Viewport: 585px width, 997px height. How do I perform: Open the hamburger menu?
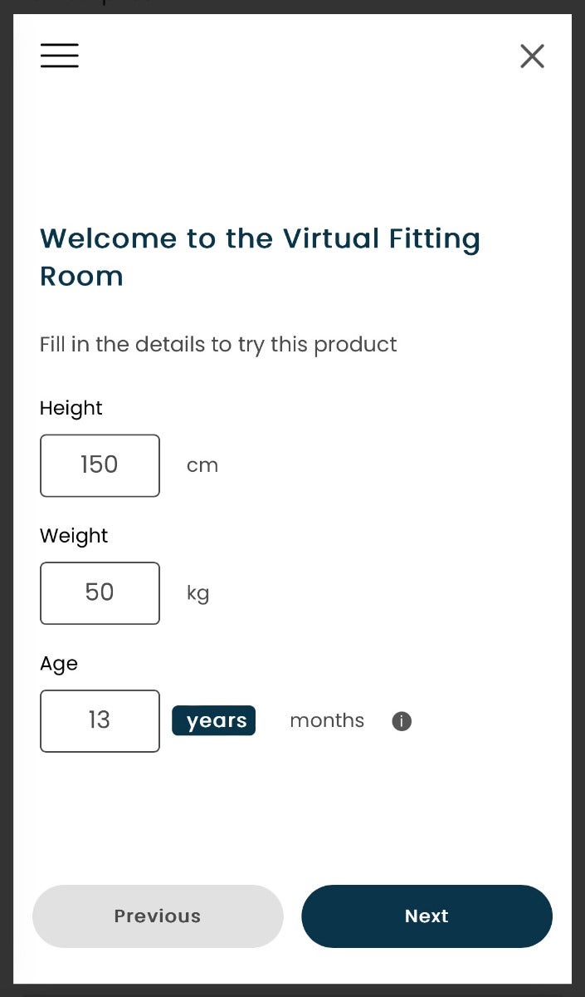click(x=59, y=56)
